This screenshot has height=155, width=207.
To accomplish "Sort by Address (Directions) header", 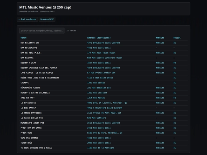I will coord(99,38).
